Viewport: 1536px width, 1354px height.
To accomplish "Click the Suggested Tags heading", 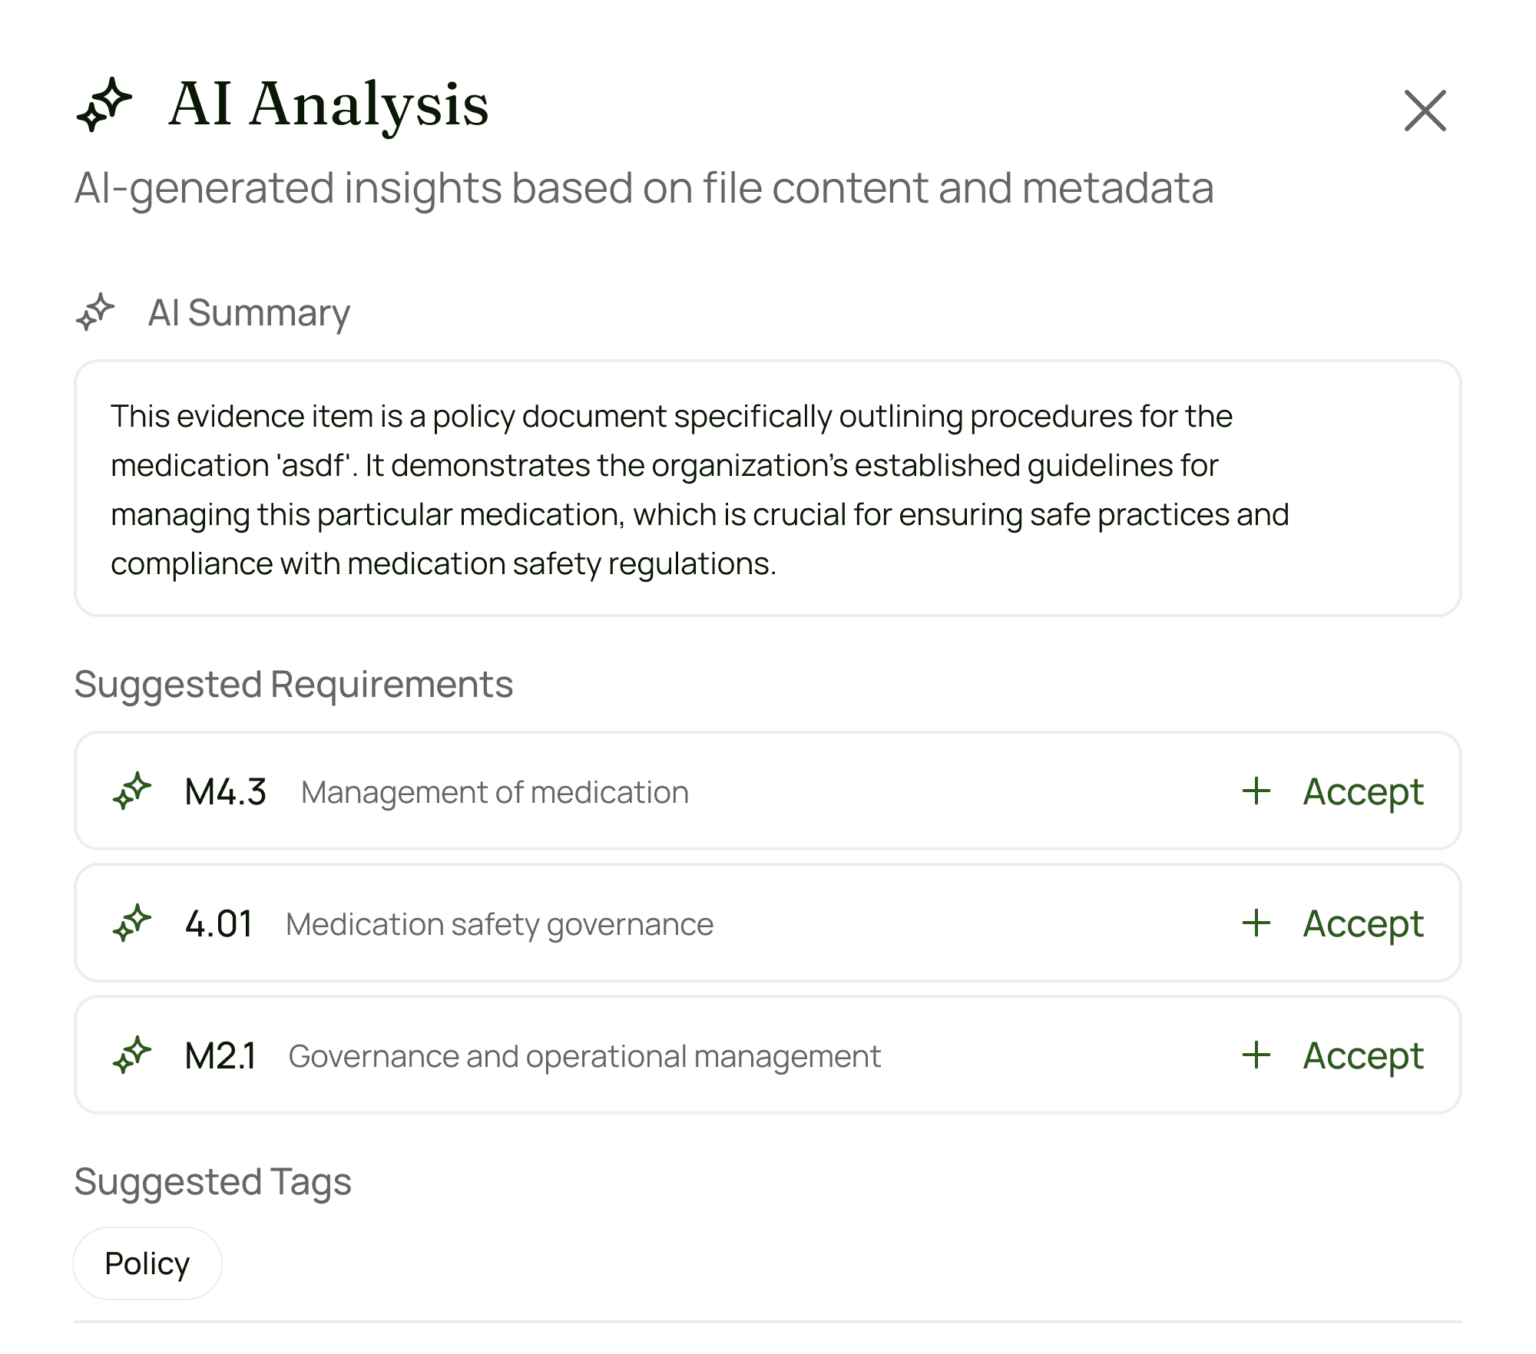I will (x=213, y=1182).
